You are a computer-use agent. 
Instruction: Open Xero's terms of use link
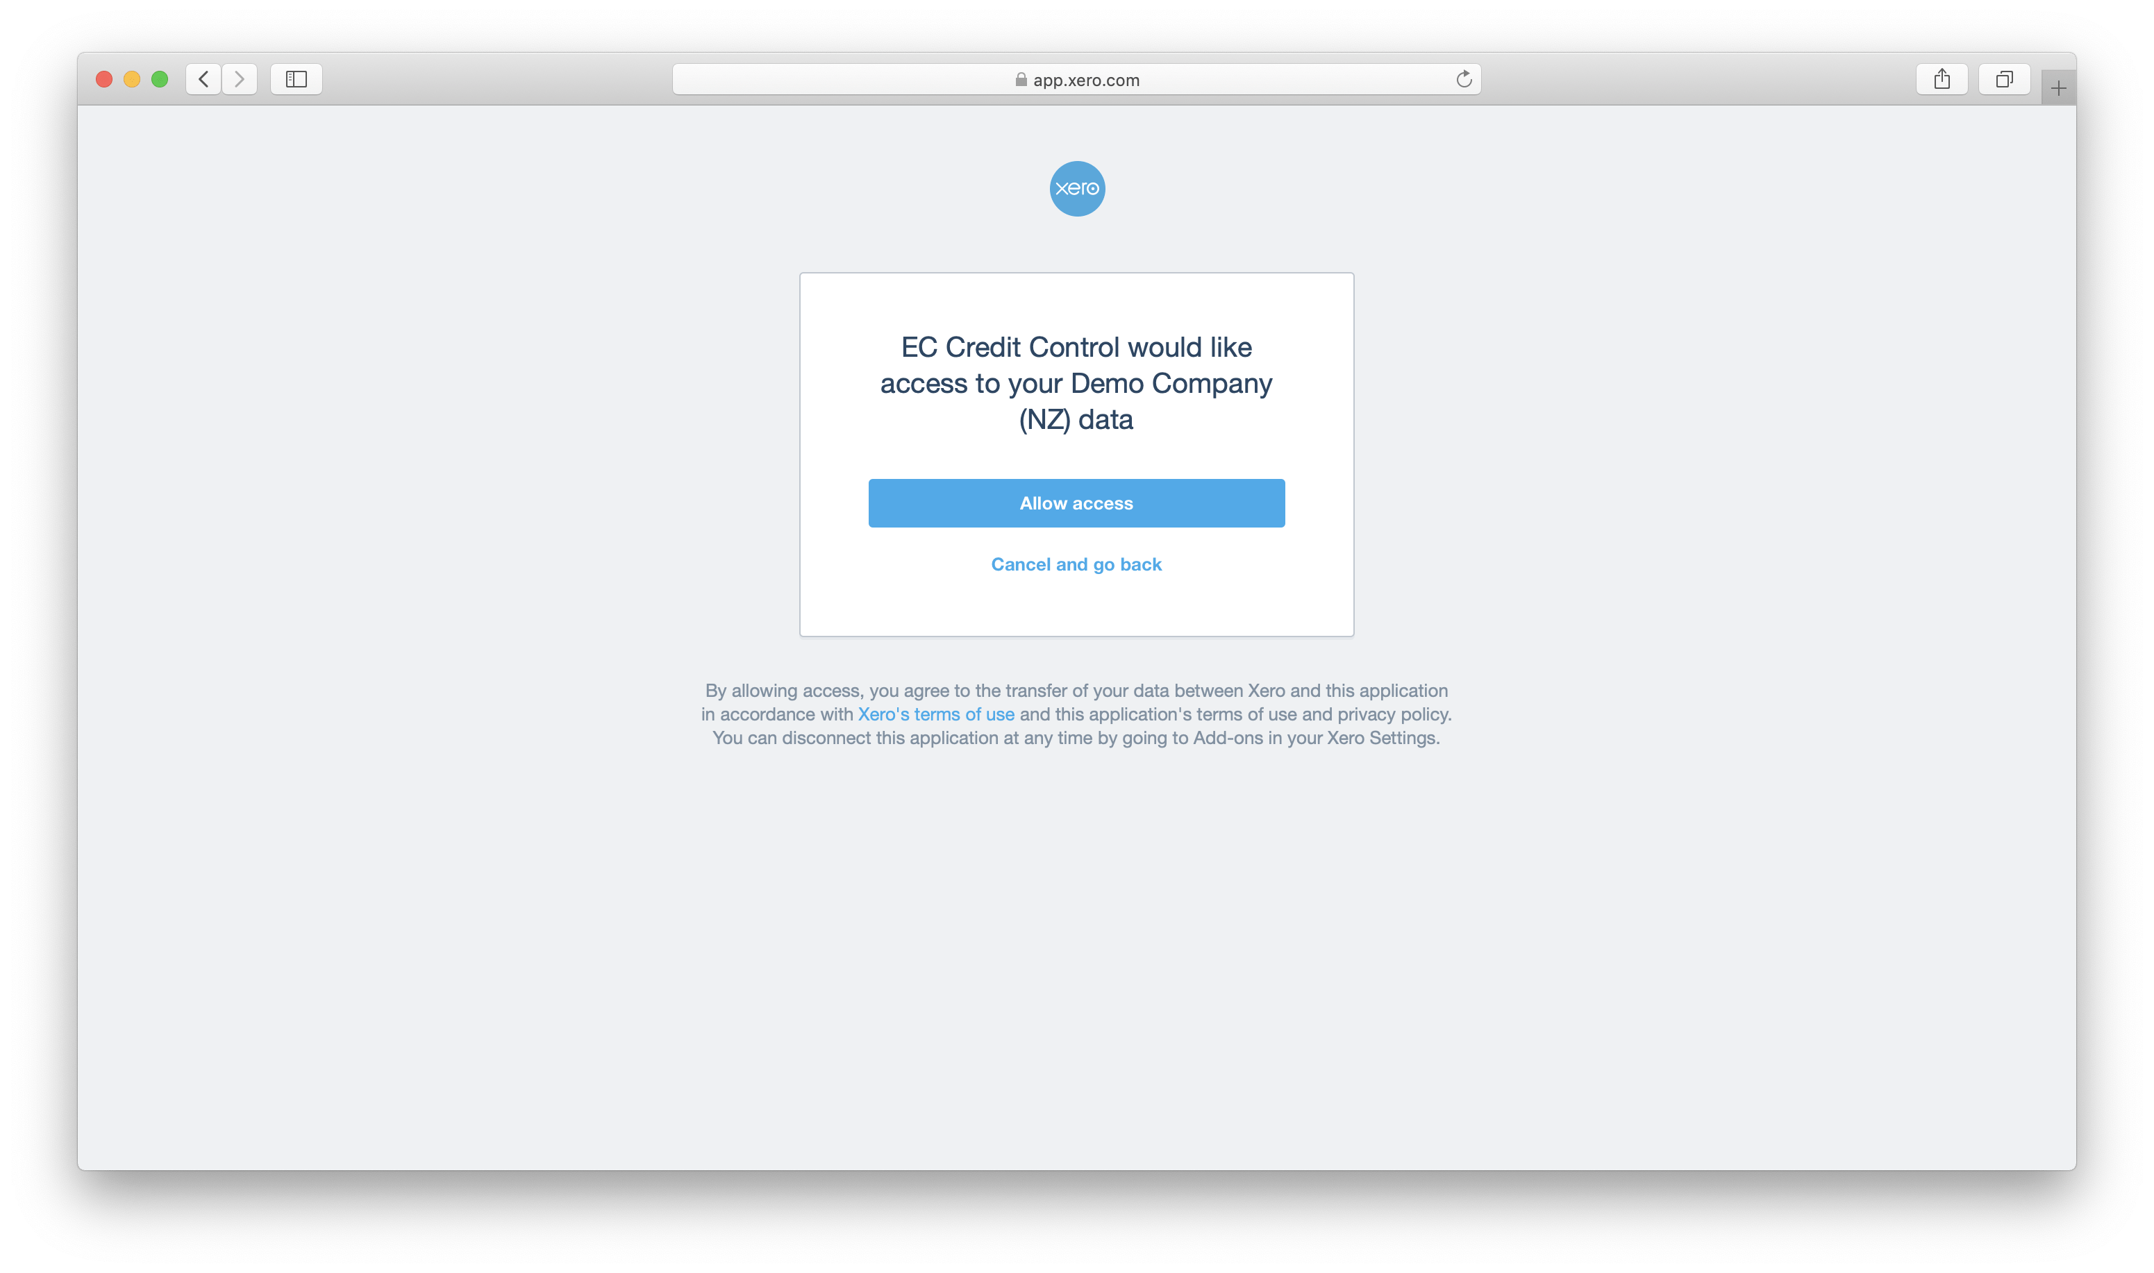click(935, 714)
